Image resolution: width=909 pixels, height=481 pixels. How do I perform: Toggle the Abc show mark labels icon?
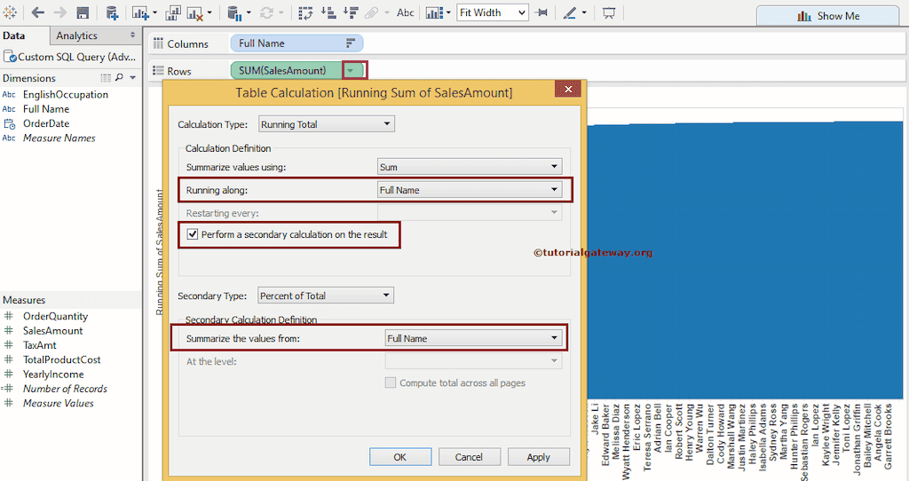(405, 13)
